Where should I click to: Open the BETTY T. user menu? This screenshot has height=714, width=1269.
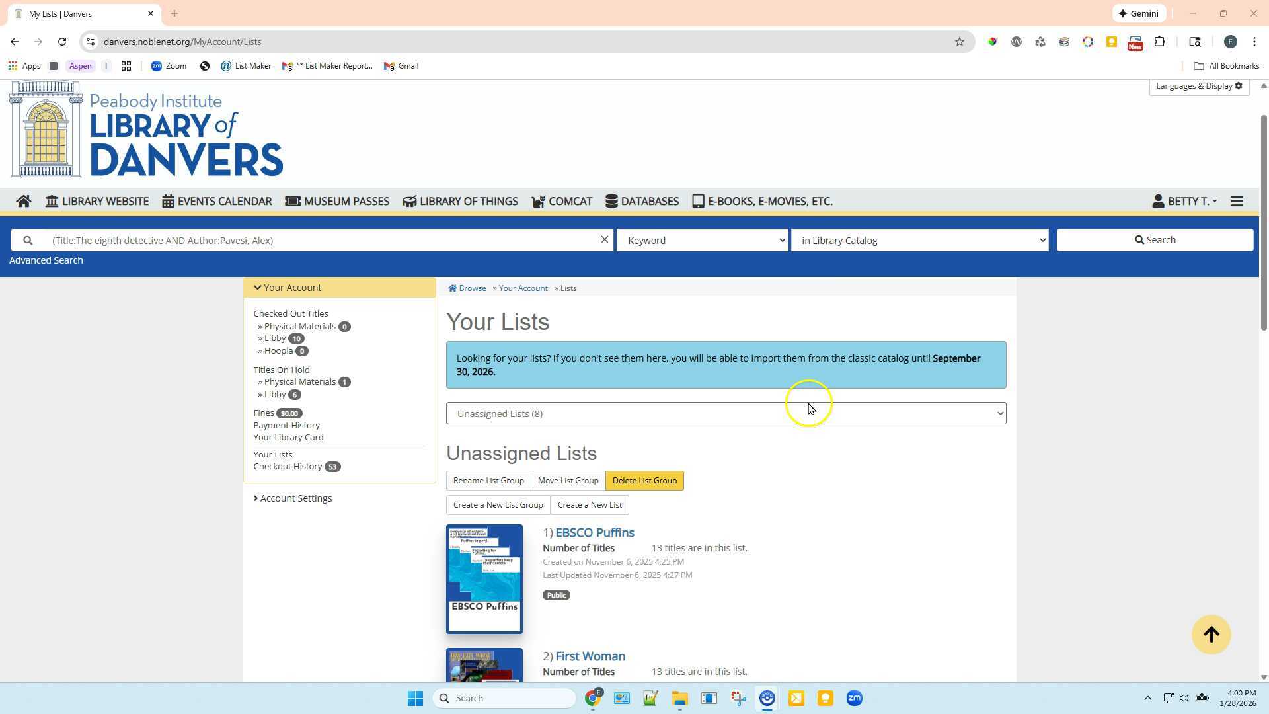pyautogui.click(x=1184, y=201)
